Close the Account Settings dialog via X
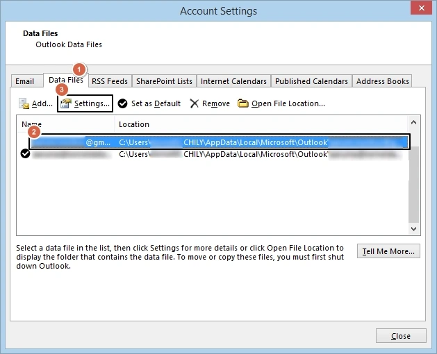The width and height of the screenshot is (437, 354). 422,8
